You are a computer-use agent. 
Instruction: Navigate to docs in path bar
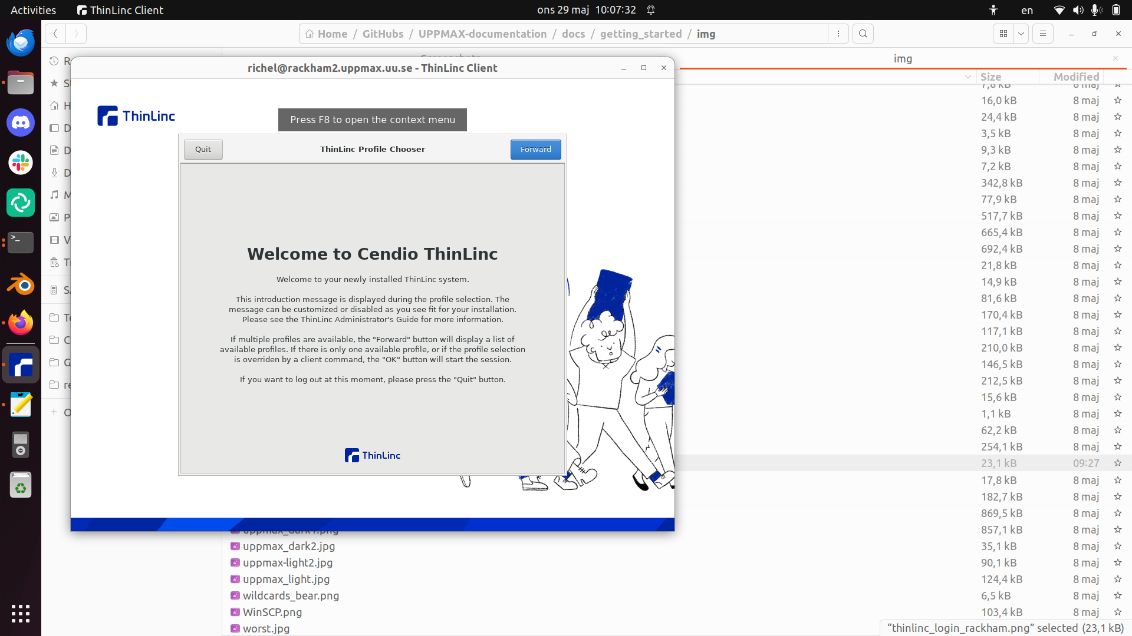573,34
